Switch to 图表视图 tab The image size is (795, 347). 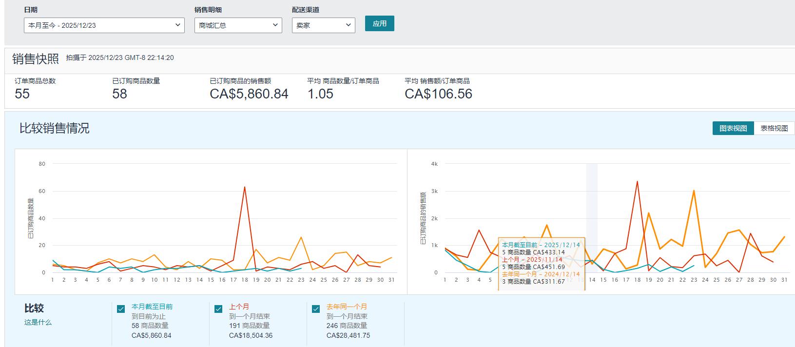(x=733, y=128)
